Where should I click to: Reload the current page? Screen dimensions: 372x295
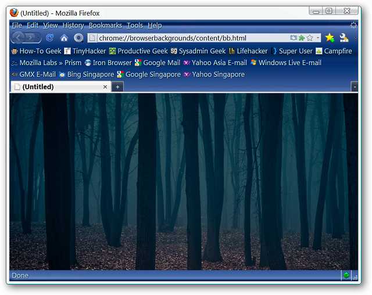tap(50, 38)
